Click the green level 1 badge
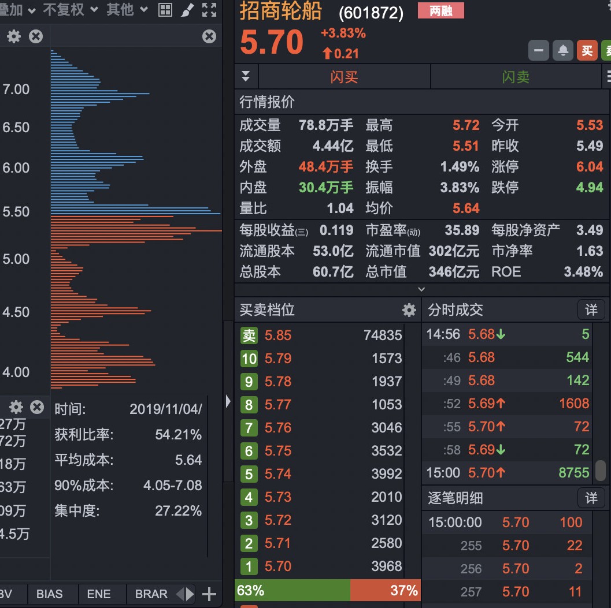The width and height of the screenshot is (611, 608). pos(249,566)
